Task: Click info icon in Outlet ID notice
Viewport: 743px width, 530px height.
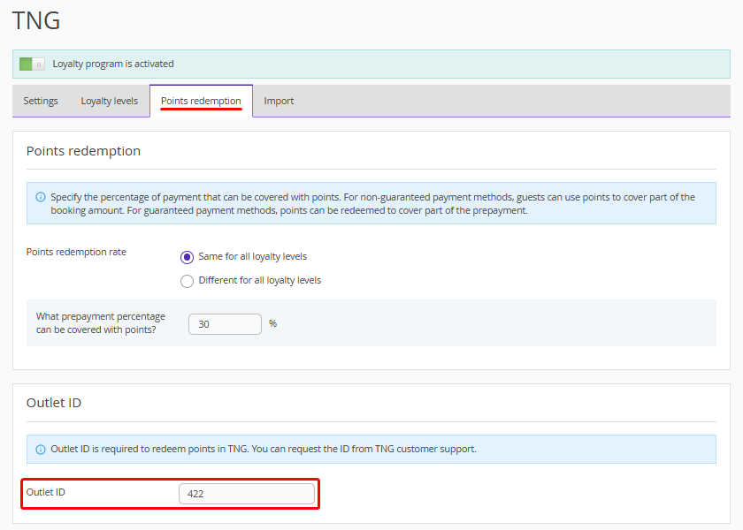Action: click(x=41, y=450)
